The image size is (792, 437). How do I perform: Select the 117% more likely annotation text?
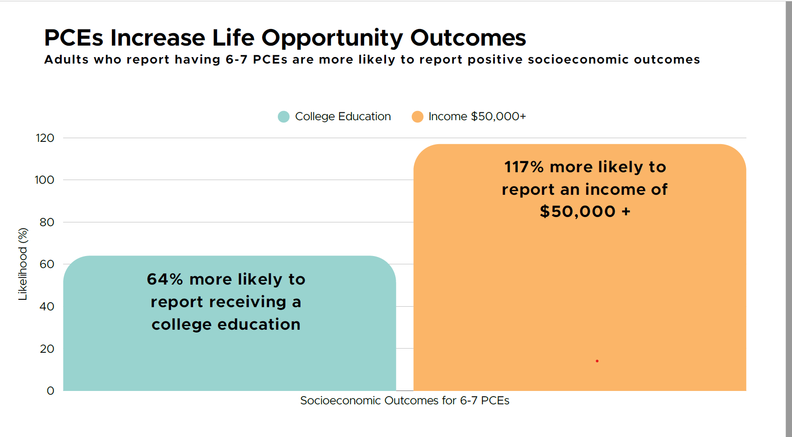[585, 189]
